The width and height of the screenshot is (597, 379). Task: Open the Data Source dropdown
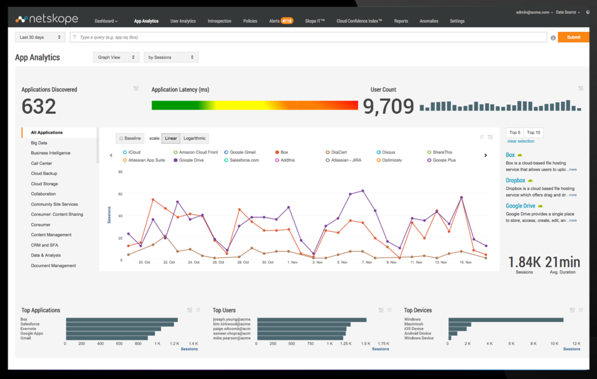tap(568, 12)
